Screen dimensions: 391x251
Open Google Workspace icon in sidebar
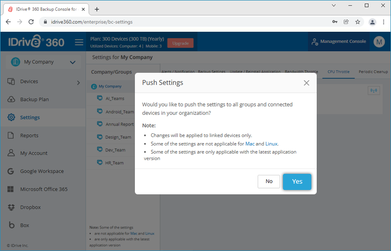11,171
